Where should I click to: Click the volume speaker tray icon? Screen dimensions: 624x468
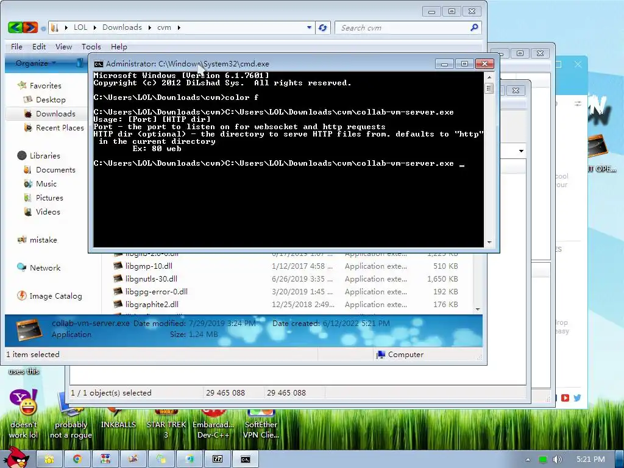557,459
